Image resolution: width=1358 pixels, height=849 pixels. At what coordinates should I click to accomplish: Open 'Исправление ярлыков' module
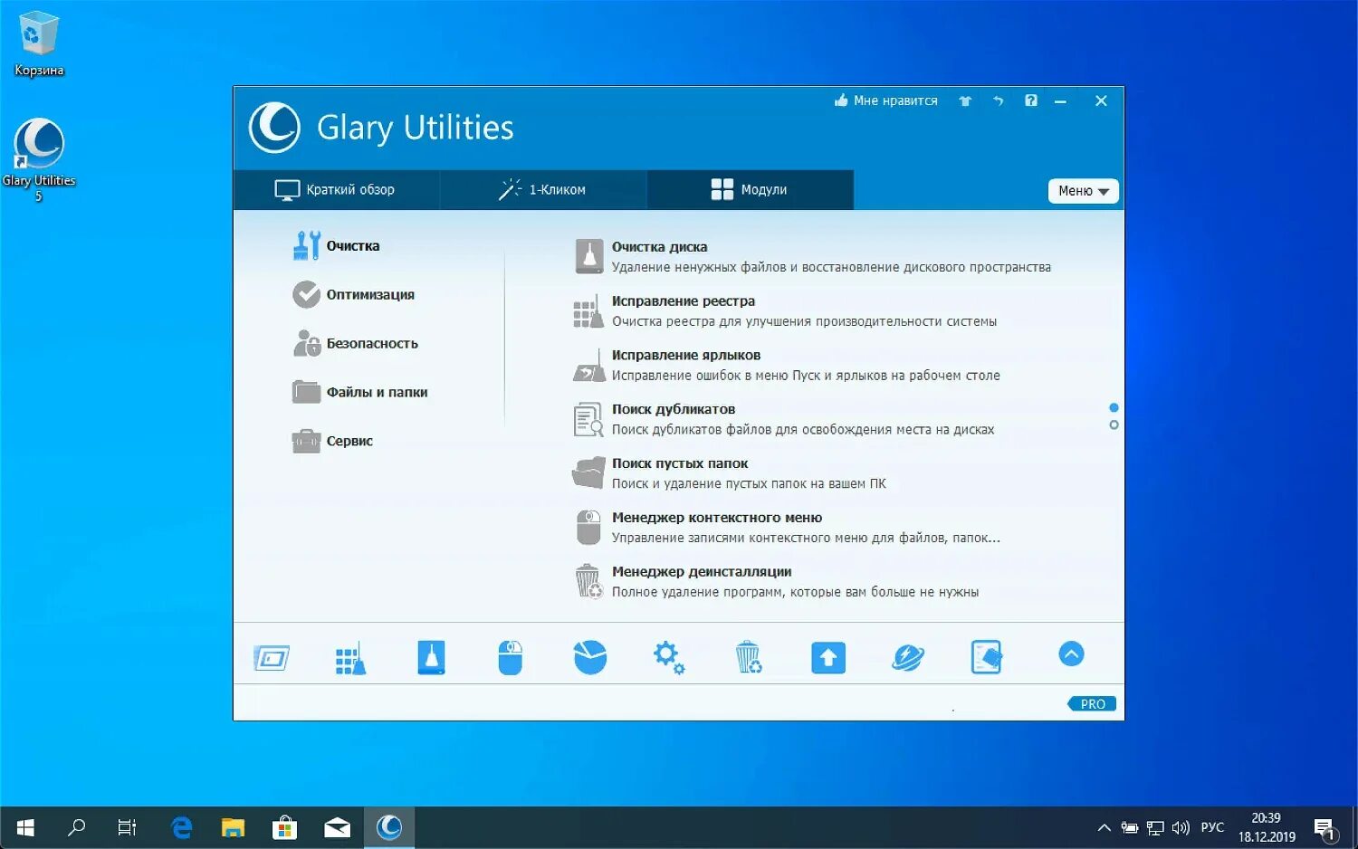point(788,366)
